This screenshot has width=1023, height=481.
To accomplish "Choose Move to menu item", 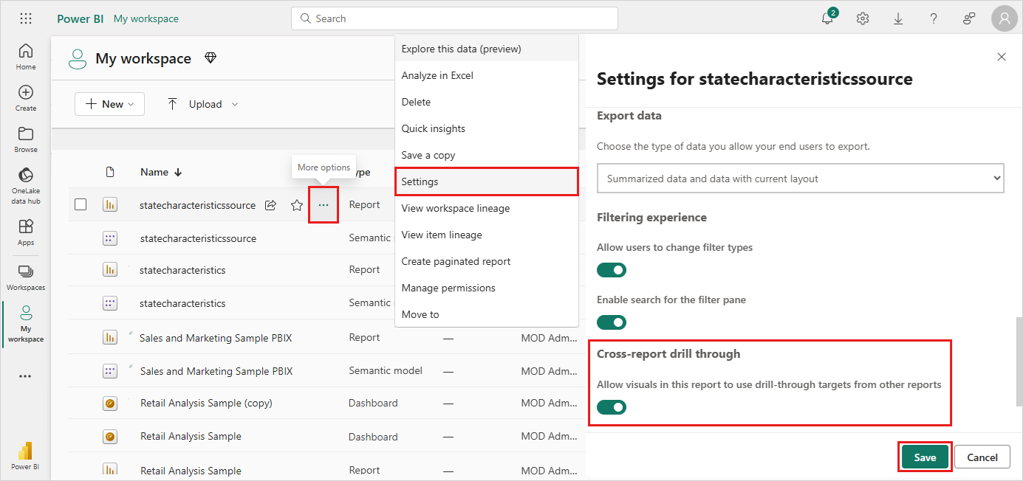I will pyautogui.click(x=487, y=314).
